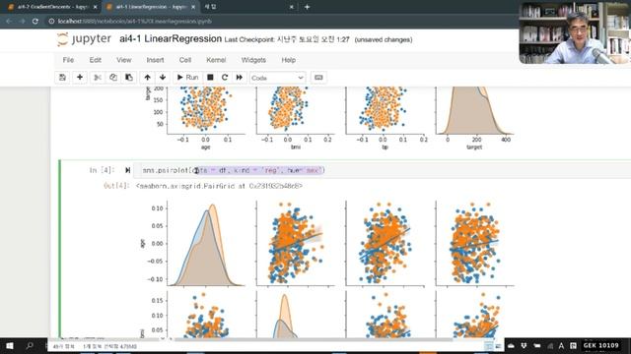Close the ai4-2 GradientDescents tab
The image size is (631, 354).
(x=95, y=7)
